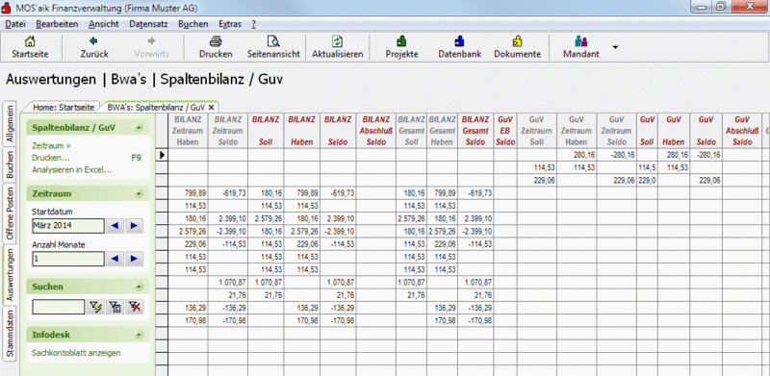Collapse the Suchen panel section
The height and width of the screenshot is (376, 770).
click(140, 287)
